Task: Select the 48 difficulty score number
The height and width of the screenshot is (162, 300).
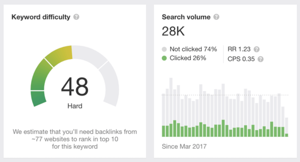Action: coord(75,87)
